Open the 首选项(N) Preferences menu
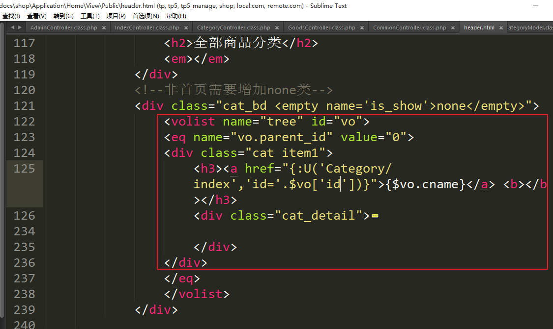 click(x=146, y=16)
